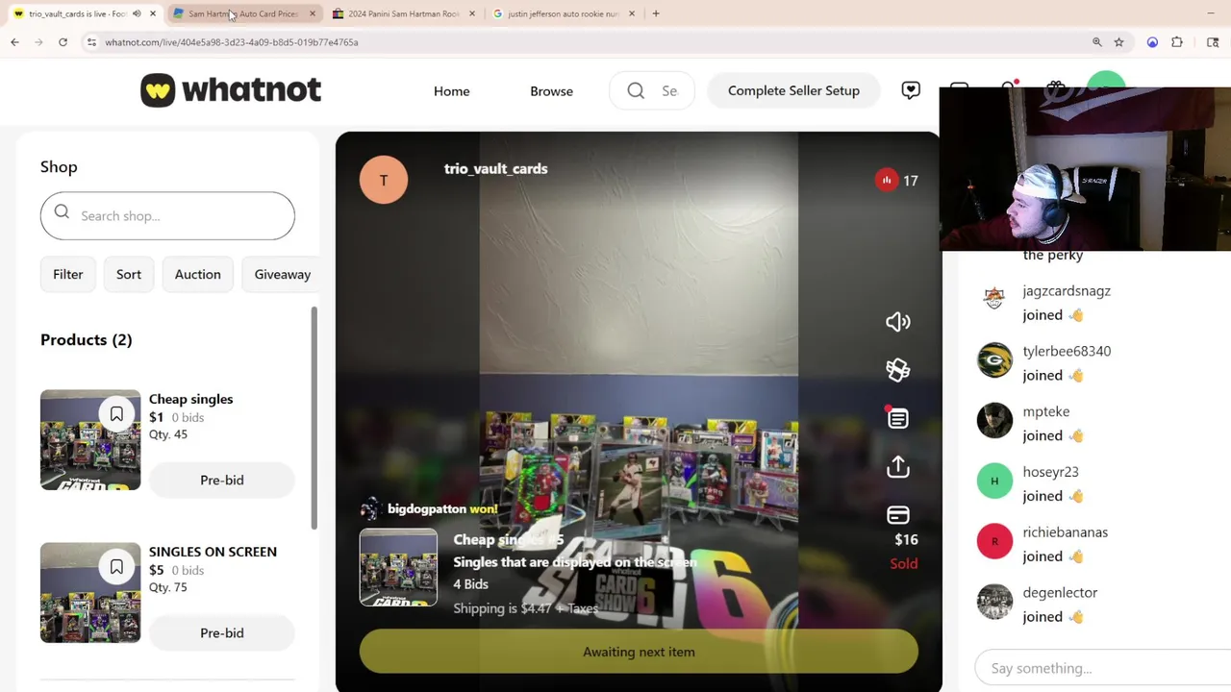Viewport: 1231px width, 692px height.
Task: Go back in browser history
Action: pyautogui.click(x=14, y=42)
